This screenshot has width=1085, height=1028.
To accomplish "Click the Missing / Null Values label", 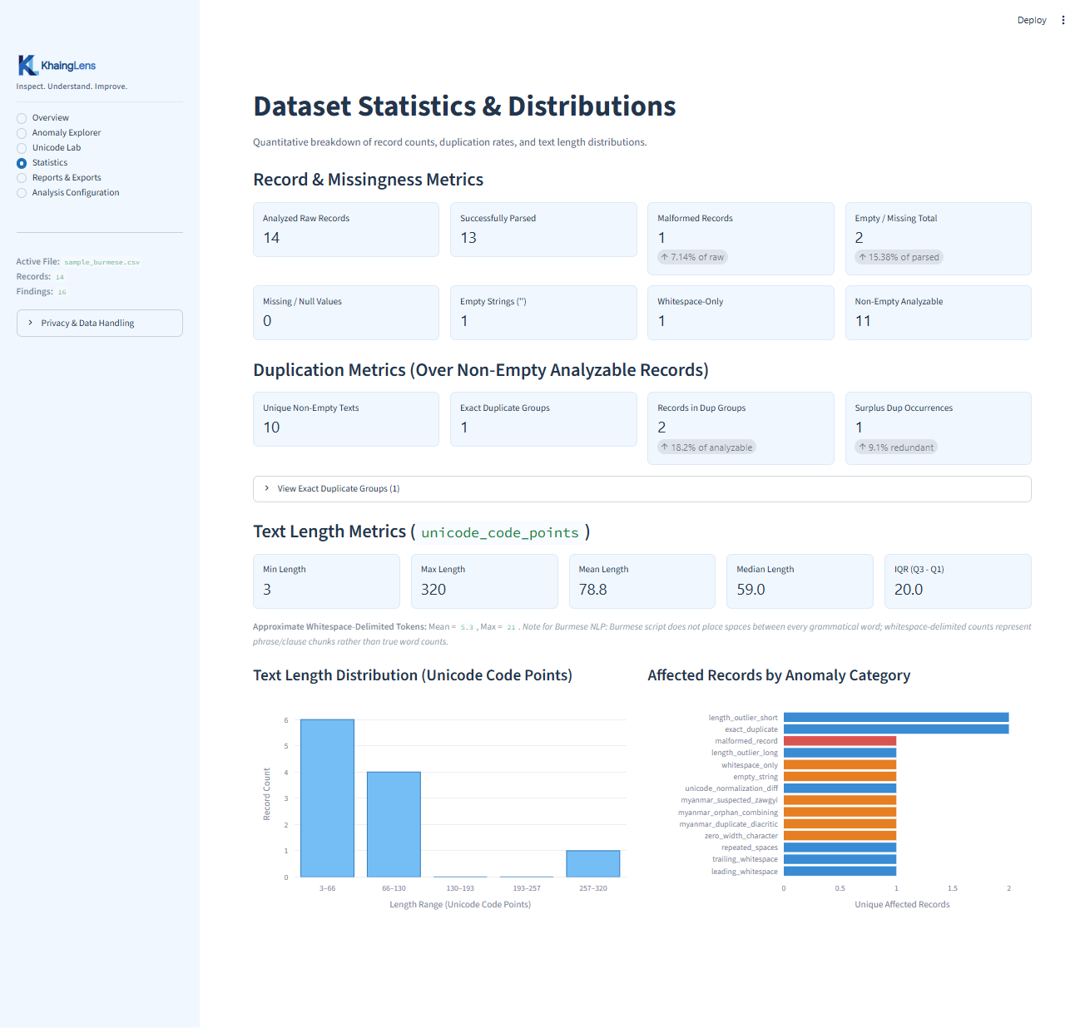I will click(302, 302).
